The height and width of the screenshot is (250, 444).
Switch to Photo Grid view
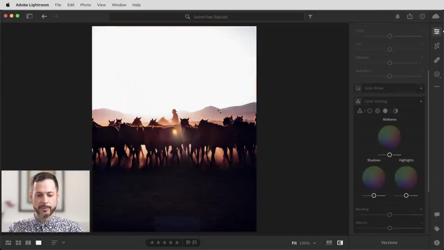8,243
